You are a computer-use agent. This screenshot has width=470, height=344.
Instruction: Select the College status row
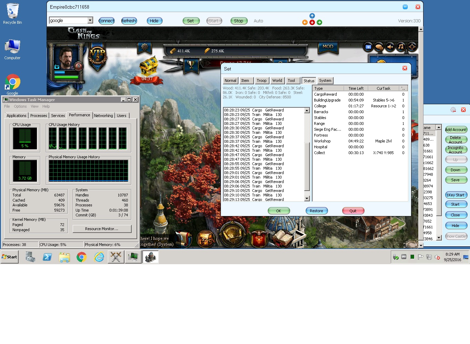tap(360, 106)
